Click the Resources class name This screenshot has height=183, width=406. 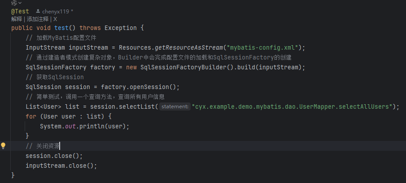[135, 47]
